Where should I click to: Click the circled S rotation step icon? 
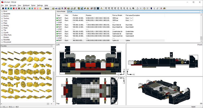pos(62,8)
